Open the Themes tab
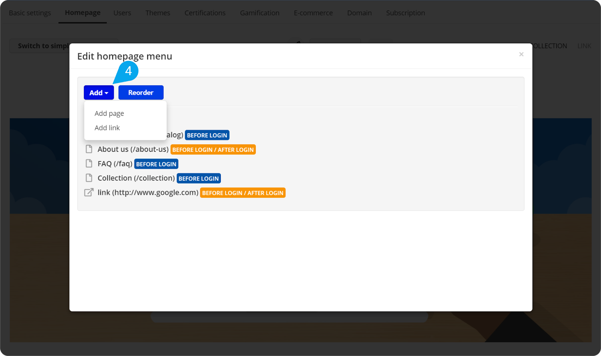 (158, 12)
